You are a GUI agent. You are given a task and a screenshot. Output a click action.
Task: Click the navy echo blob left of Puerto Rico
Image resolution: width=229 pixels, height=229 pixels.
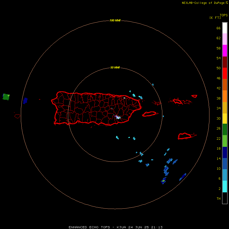[25, 101]
